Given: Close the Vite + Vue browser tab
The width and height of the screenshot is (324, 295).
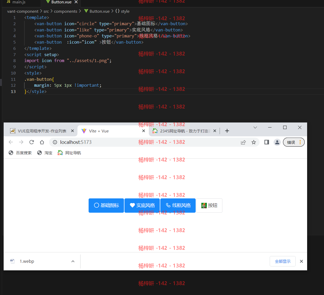Looking at the screenshot, I should tap(144, 131).
